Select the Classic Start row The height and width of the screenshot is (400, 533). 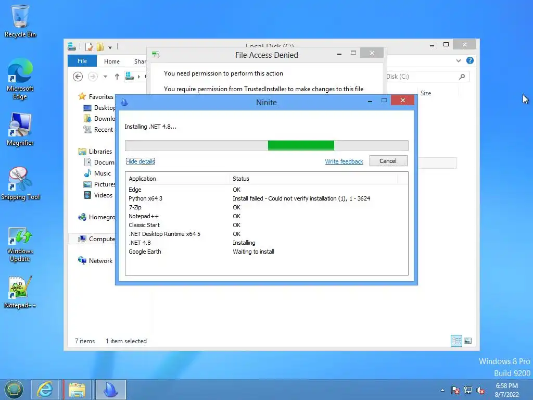tap(266, 225)
